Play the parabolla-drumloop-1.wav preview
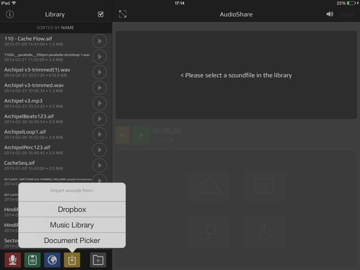 (99, 57)
